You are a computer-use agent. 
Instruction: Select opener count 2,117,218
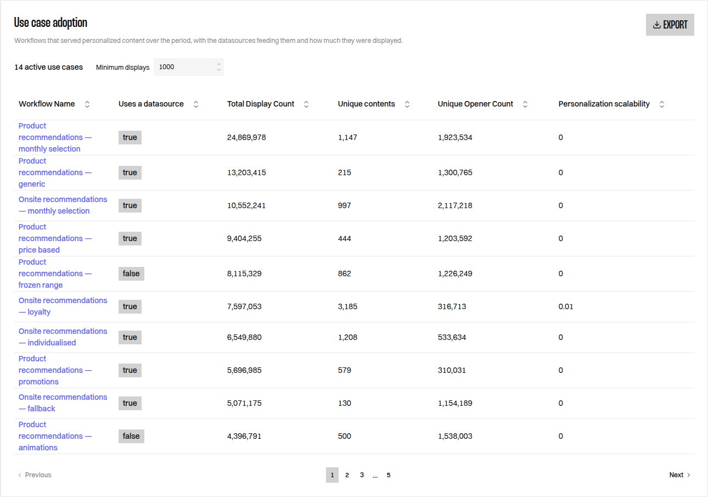[x=455, y=205]
